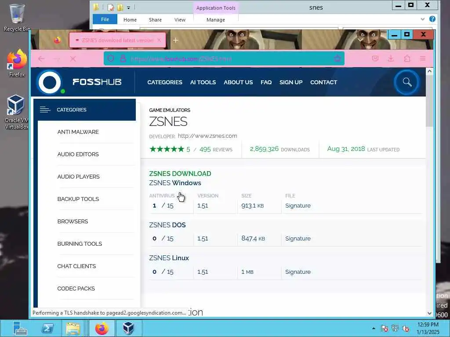Open the BURNING TOOLS category
Image resolution: width=450 pixels, height=337 pixels.
point(80,244)
